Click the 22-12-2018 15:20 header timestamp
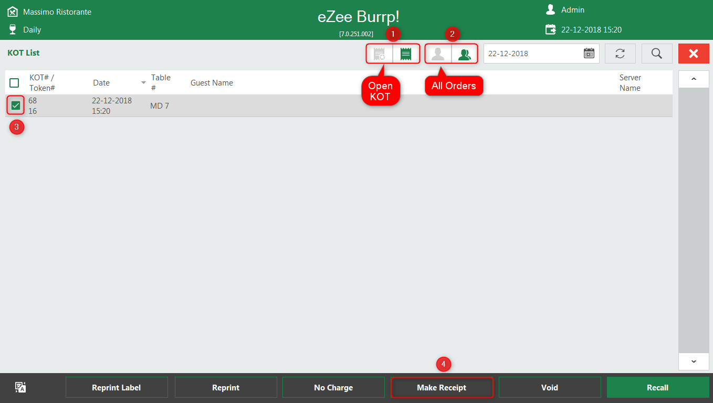This screenshot has width=713, height=403. click(591, 30)
